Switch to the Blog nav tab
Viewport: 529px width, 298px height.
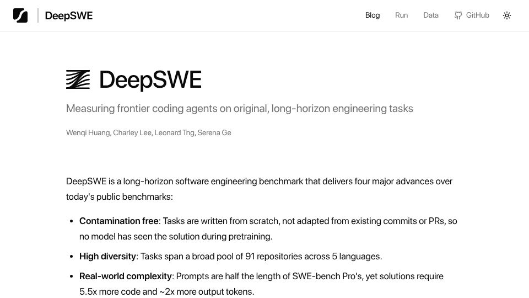coord(373,15)
